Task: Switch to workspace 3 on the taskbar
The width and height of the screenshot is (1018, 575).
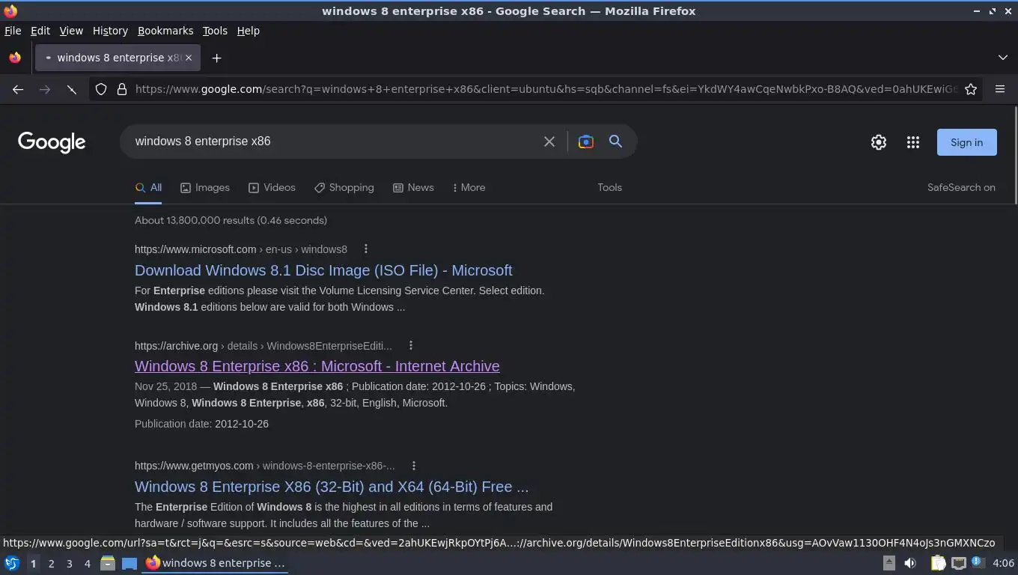Action: [69, 563]
